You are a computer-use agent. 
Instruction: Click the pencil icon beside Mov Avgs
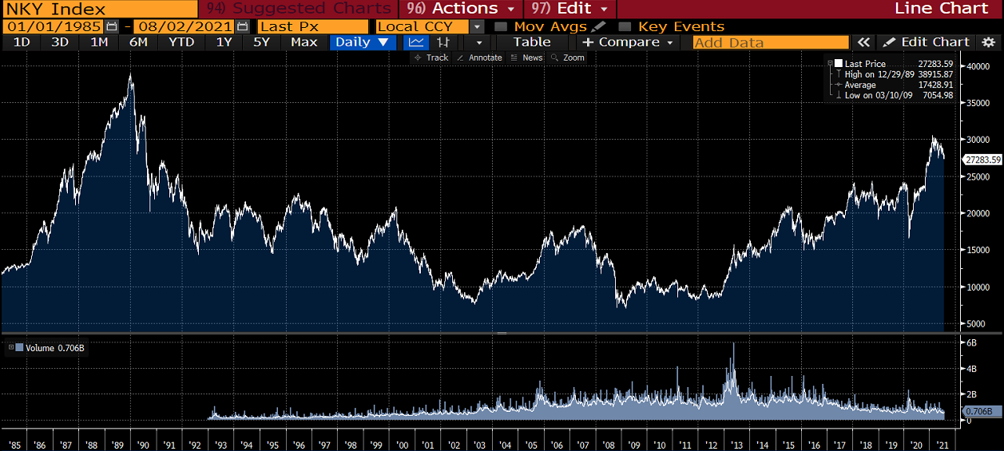click(598, 26)
